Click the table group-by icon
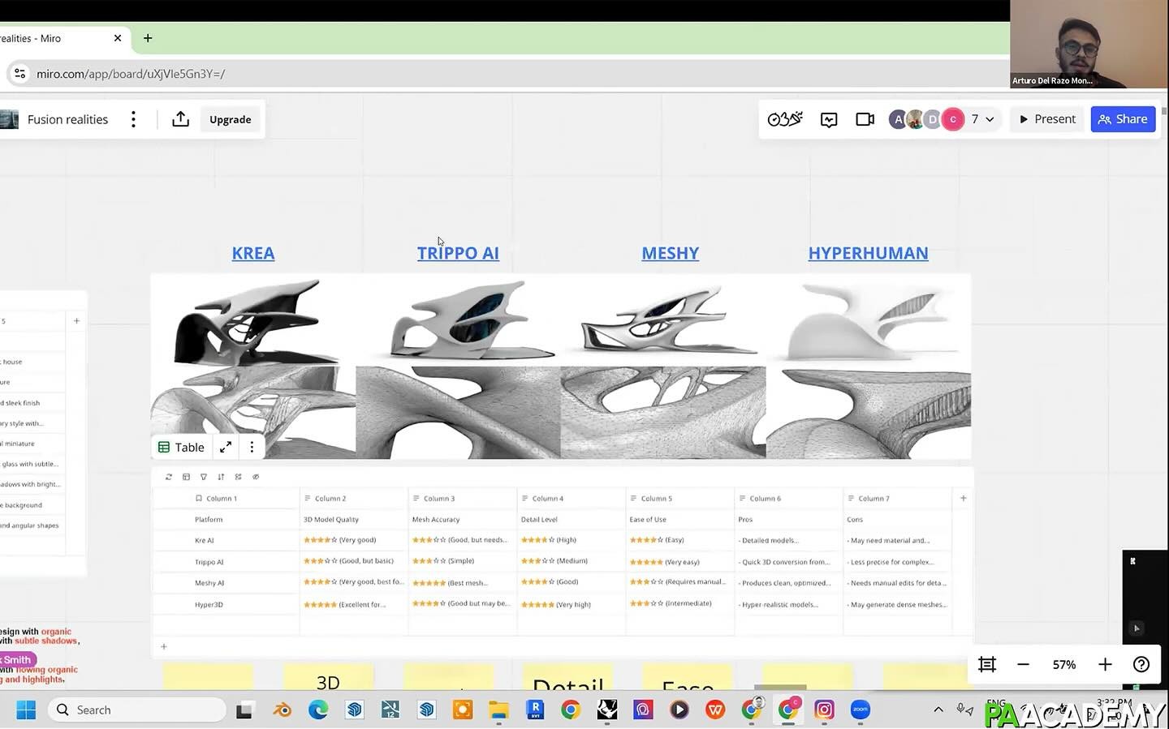The height and width of the screenshot is (729, 1169). (x=238, y=477)
